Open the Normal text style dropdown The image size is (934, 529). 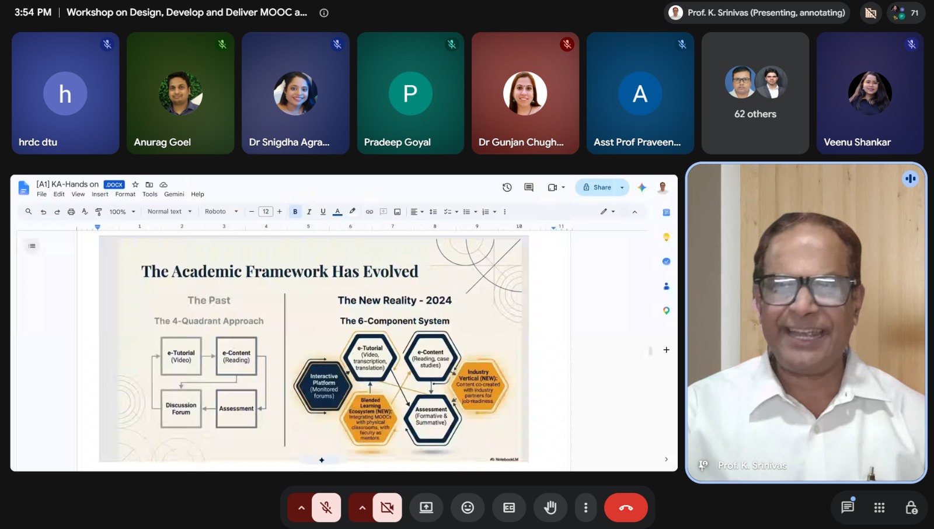169,212
